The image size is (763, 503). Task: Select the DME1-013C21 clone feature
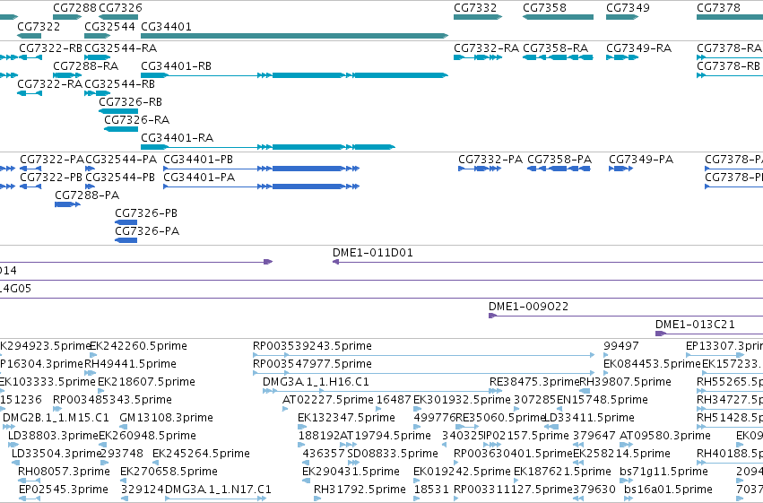[x=709, y=334]
